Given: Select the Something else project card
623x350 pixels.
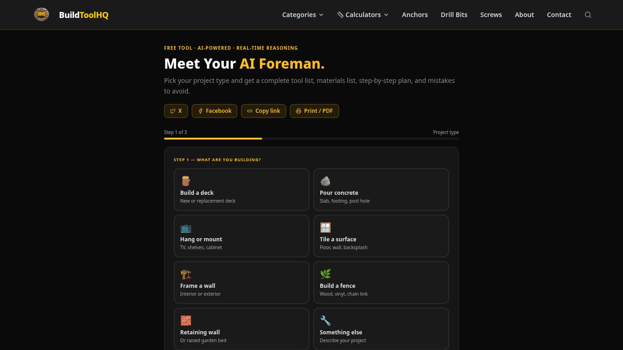Looking at the screenshot, I should coord(381,329).
